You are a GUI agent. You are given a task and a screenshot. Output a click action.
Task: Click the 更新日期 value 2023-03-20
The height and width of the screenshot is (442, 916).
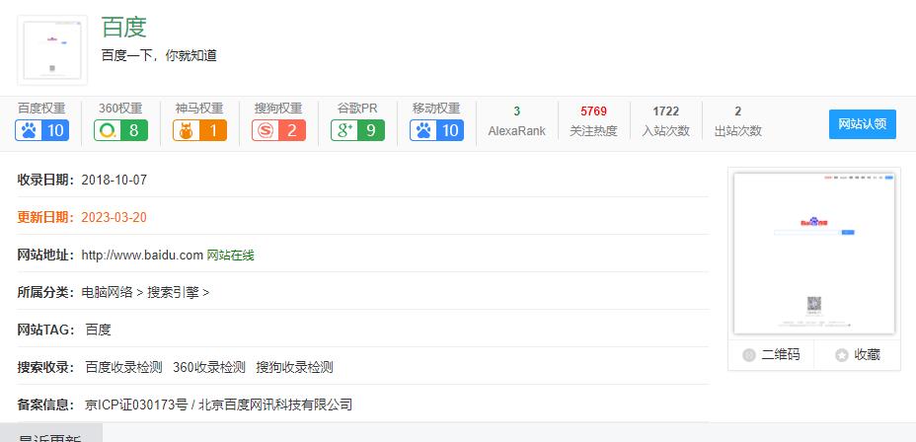(x=114, y=218)
